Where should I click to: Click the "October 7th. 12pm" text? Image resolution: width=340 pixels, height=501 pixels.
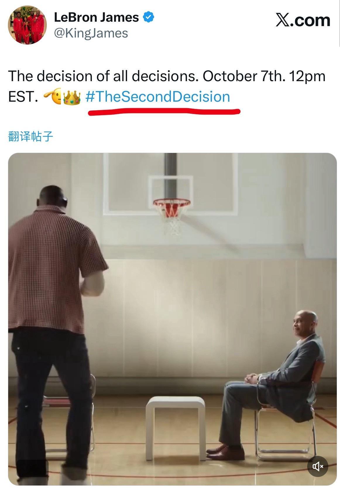point(264,76)
